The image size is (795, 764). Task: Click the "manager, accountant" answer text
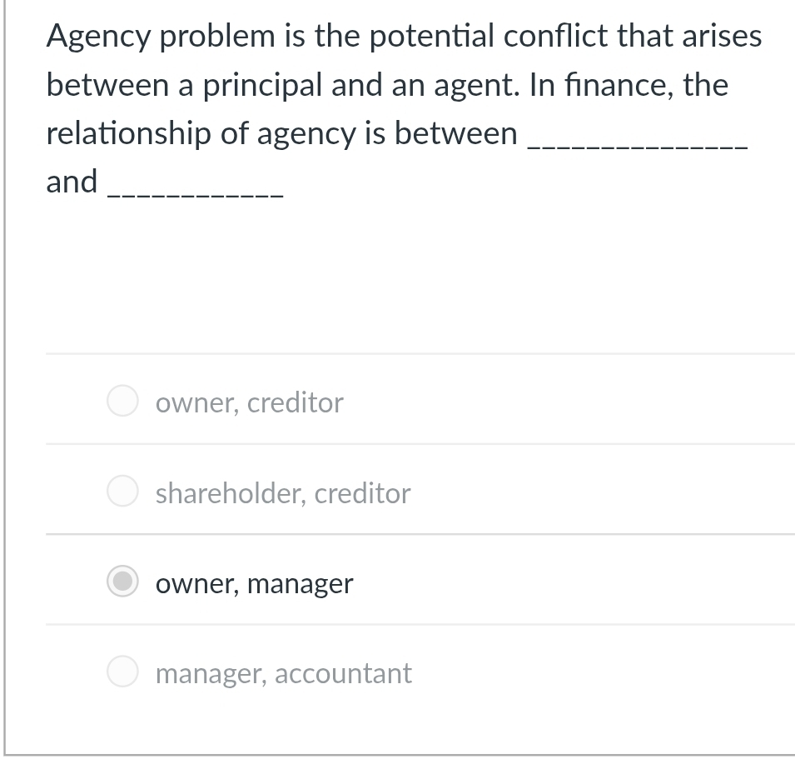(283, 673)
